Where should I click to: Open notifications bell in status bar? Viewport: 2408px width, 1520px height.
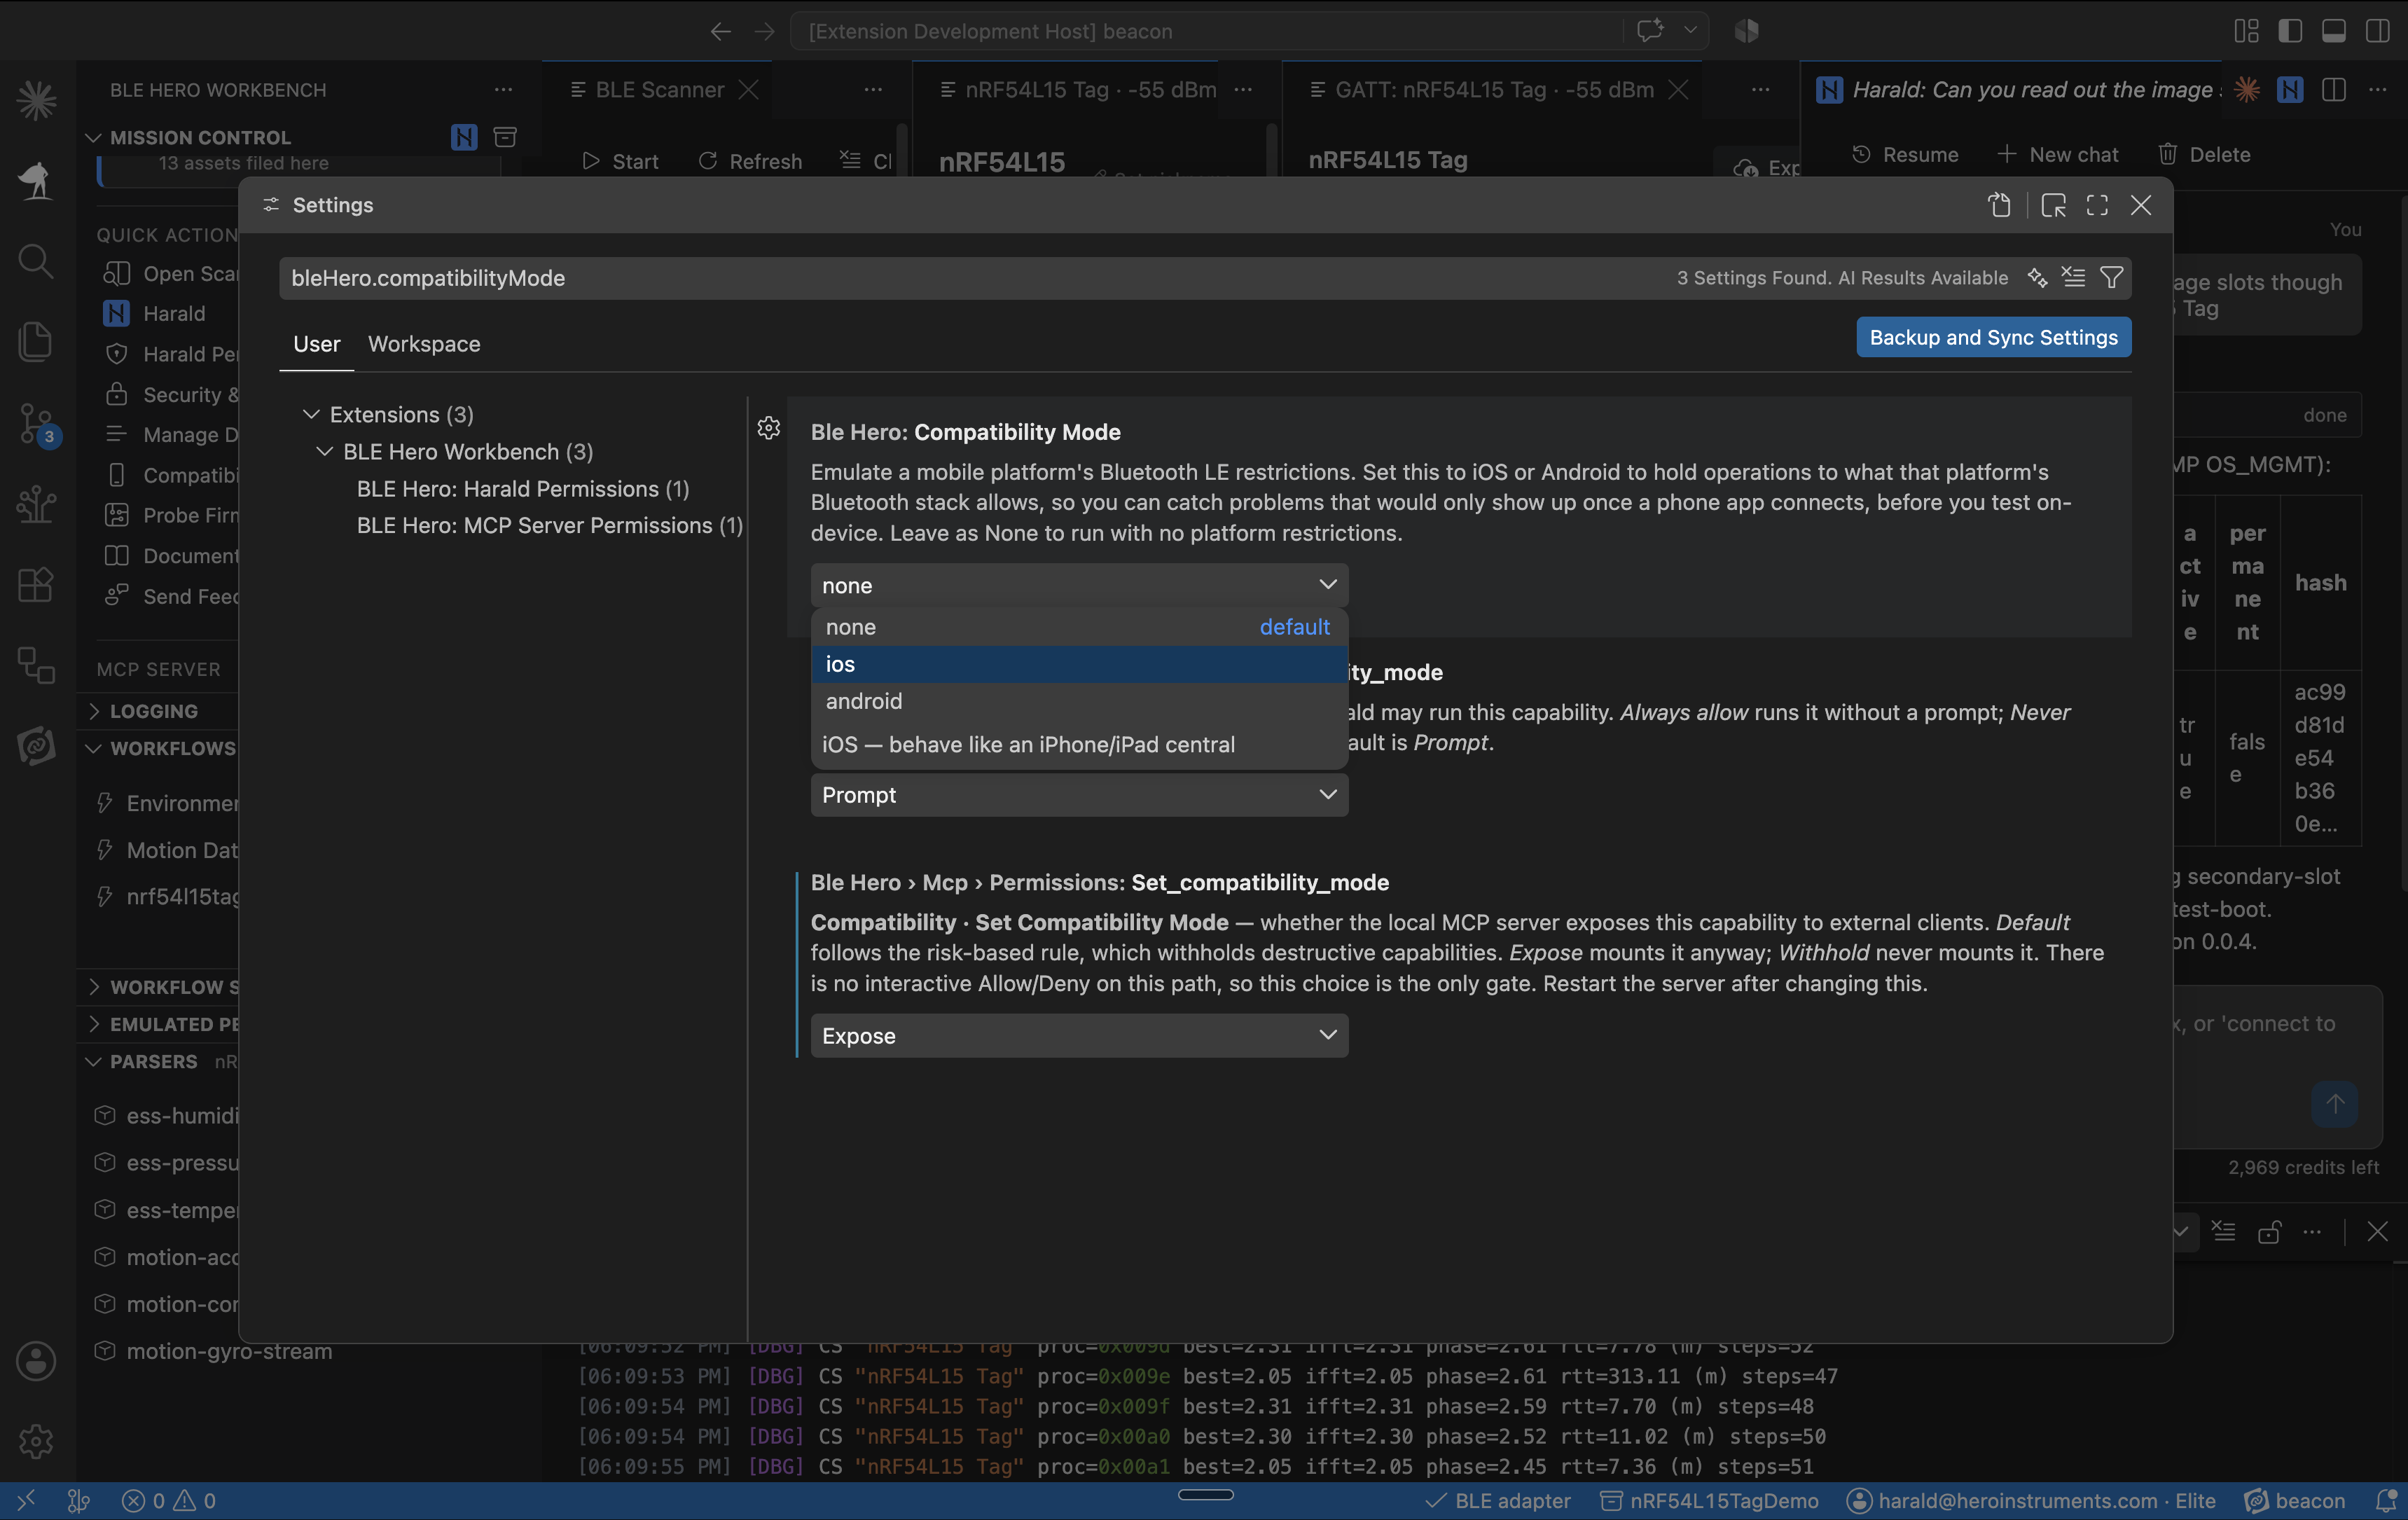point(2386,1500)
